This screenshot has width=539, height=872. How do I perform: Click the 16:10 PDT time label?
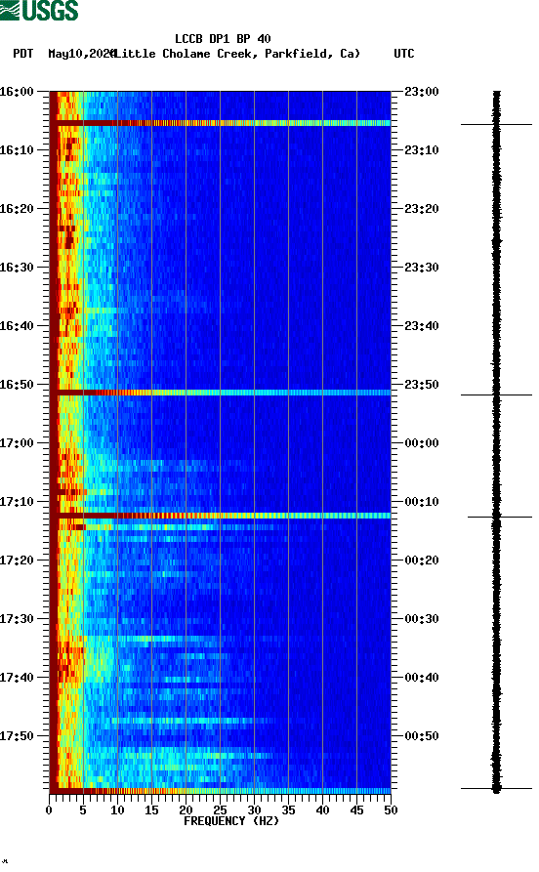coord(17,150)
